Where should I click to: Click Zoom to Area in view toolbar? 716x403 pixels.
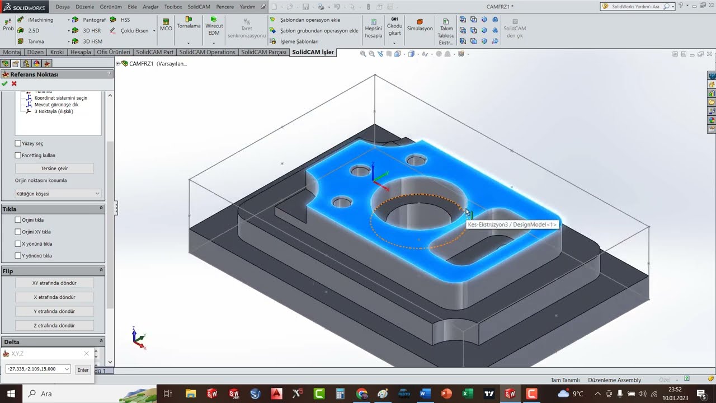(372, 54)
